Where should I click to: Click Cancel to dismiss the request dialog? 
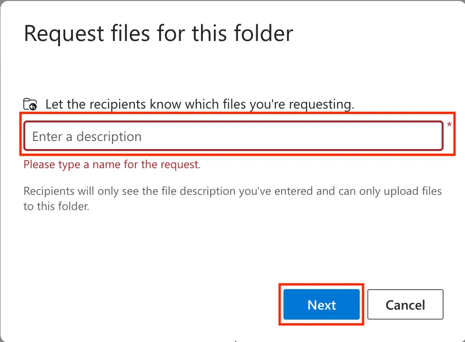[x=405, y=304]
